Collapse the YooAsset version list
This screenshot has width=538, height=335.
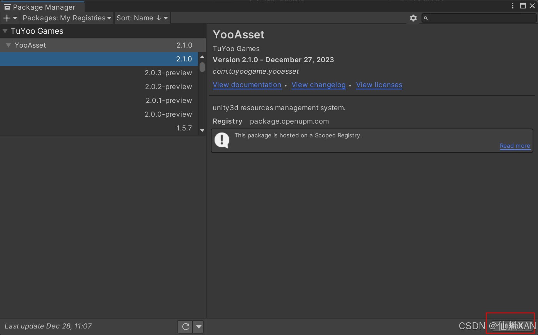coord(8,45)
